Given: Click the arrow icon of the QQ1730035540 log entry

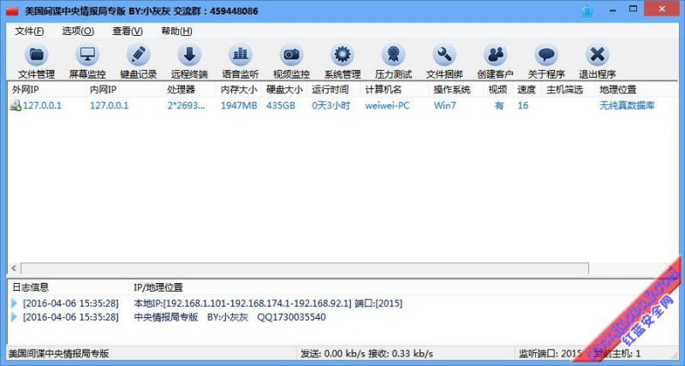Looking at the screenshot, I should pos(15,316).
